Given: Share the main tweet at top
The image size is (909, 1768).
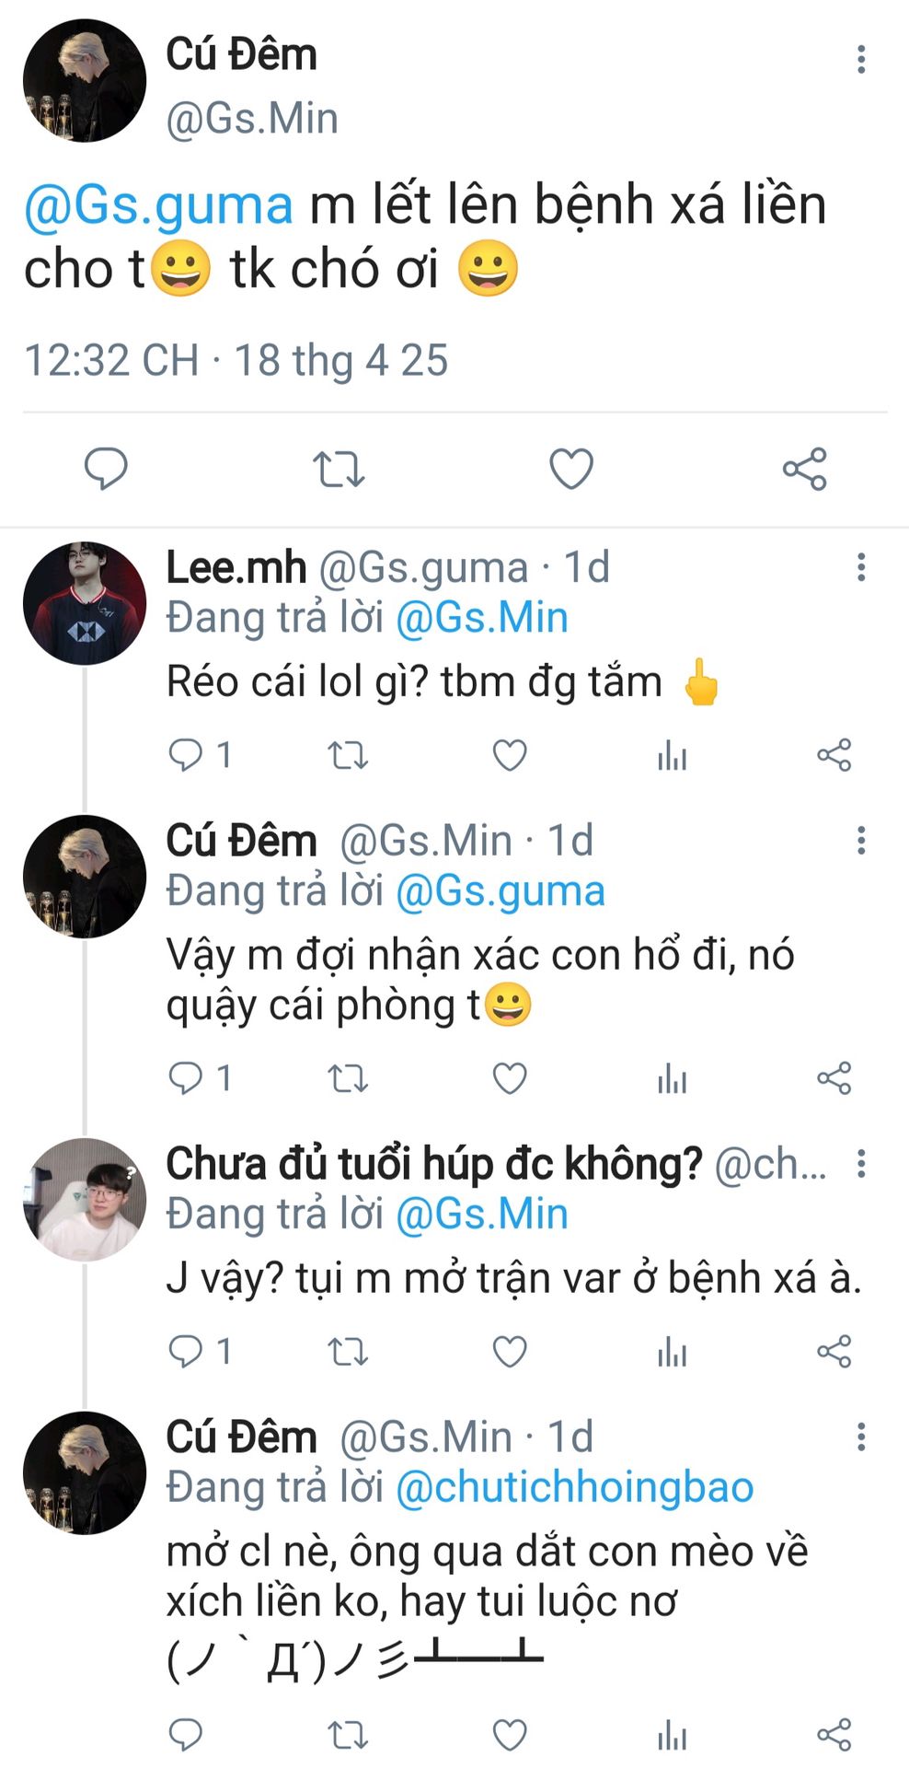Looking at the screenshot, I should [805, 469].
